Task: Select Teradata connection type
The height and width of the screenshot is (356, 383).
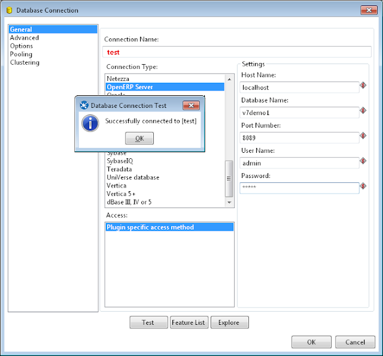Action: pyautogui.click(x=165, y=169)
